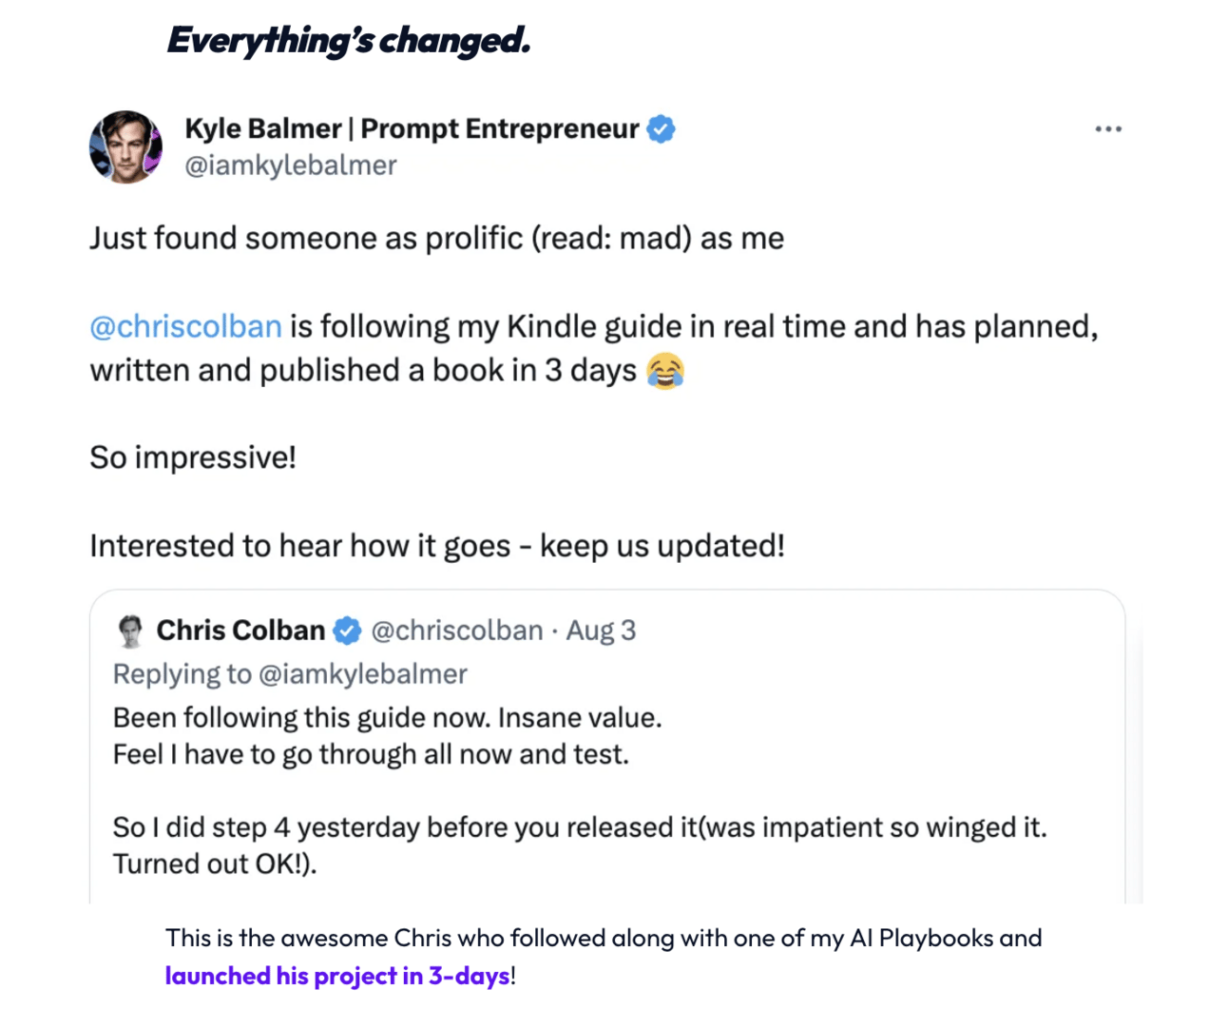
Task: Click the Kyle Balmer | Prompt Entrepreneur name
Action: [x=411, y=128]
